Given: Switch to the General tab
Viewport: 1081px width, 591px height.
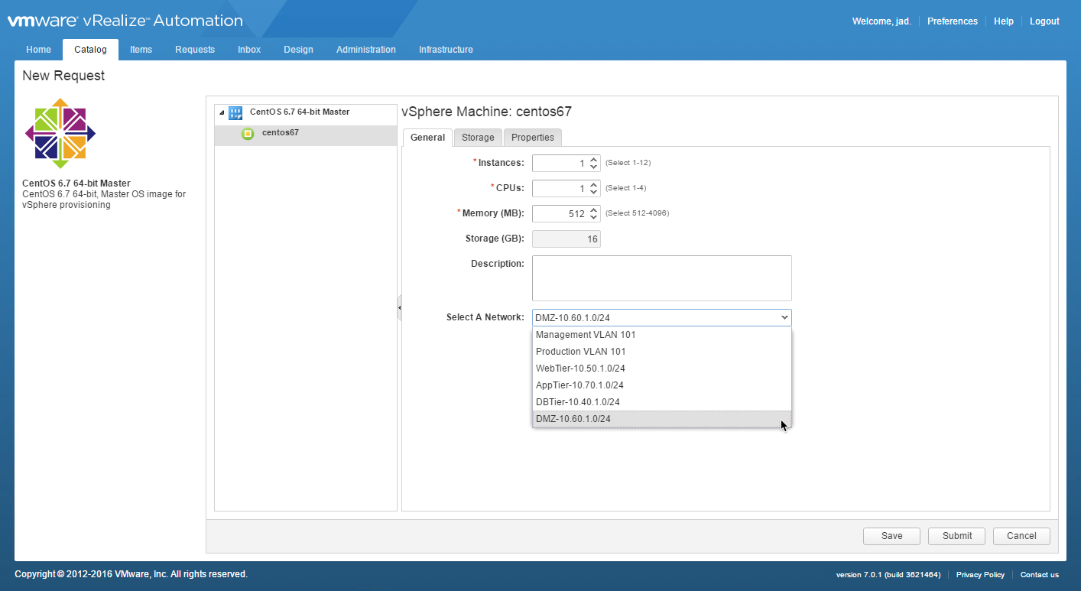Looking at the screenshot, I should [427, 138].
